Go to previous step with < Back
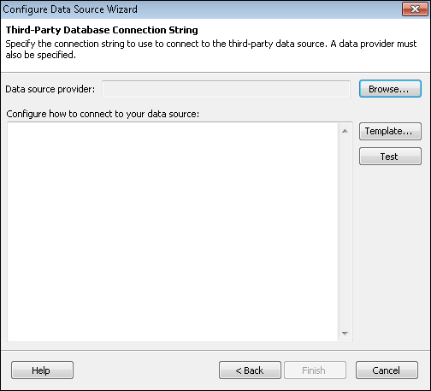 pyautogui.click(x=250, y=370)
